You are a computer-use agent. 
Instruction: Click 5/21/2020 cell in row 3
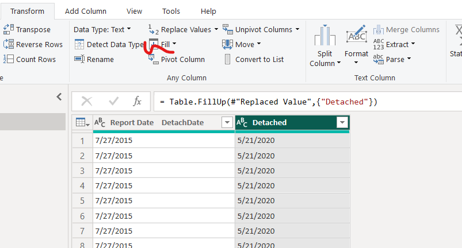point(292,170)
